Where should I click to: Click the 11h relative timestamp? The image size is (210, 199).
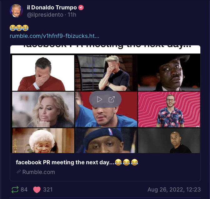click(72, 15)
